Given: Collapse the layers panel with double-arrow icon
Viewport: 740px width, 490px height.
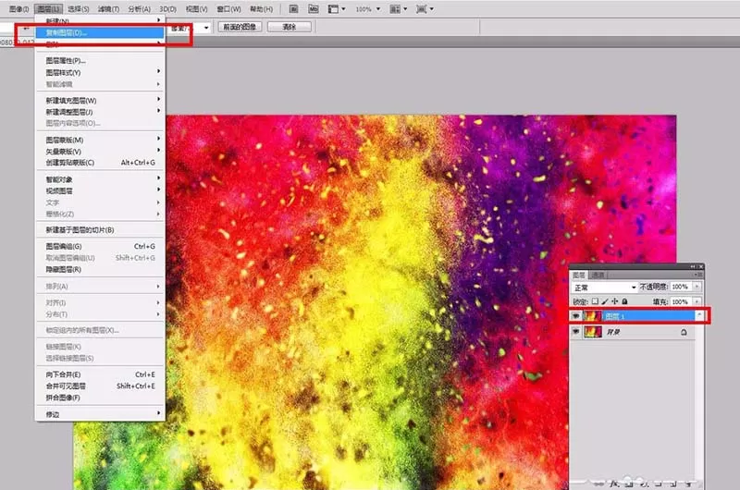Looking at the screenshot, I should [x=693, y=267].
